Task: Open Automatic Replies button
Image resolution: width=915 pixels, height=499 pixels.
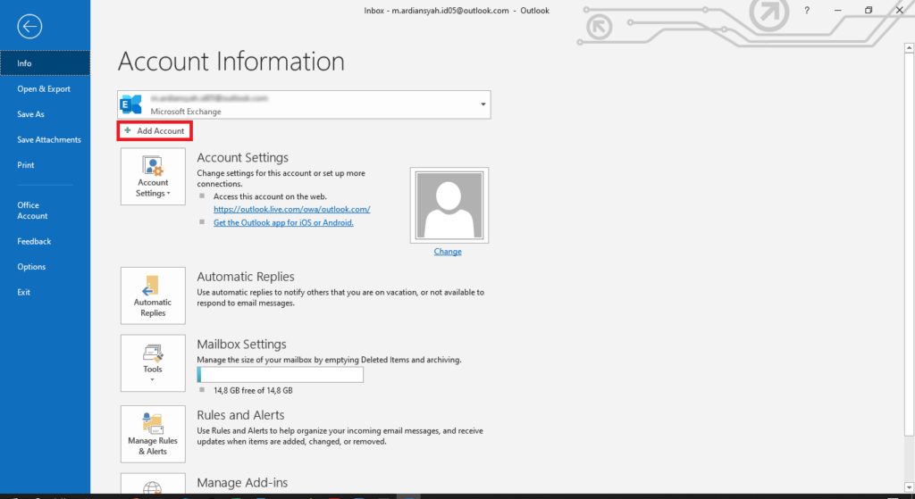Action: pyautogui.click(x=153, y=295)
